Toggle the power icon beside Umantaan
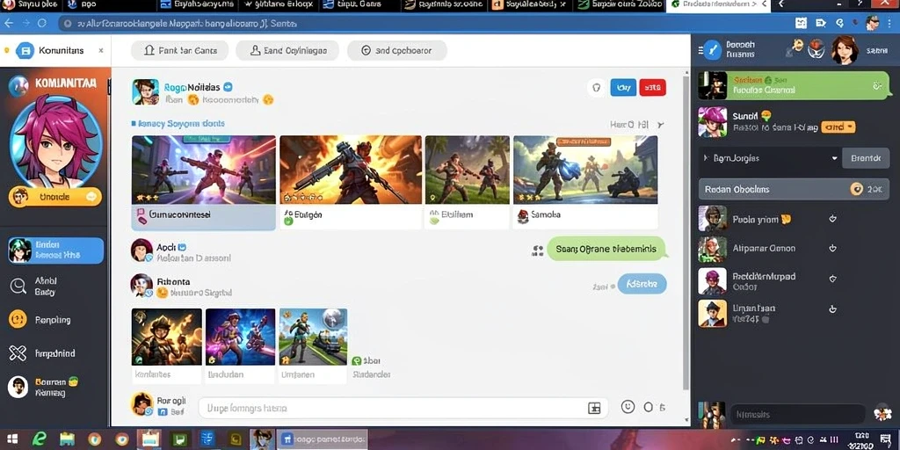Image resolution: width=900 pixels, height=450 pixels. [x=832, y=308]
